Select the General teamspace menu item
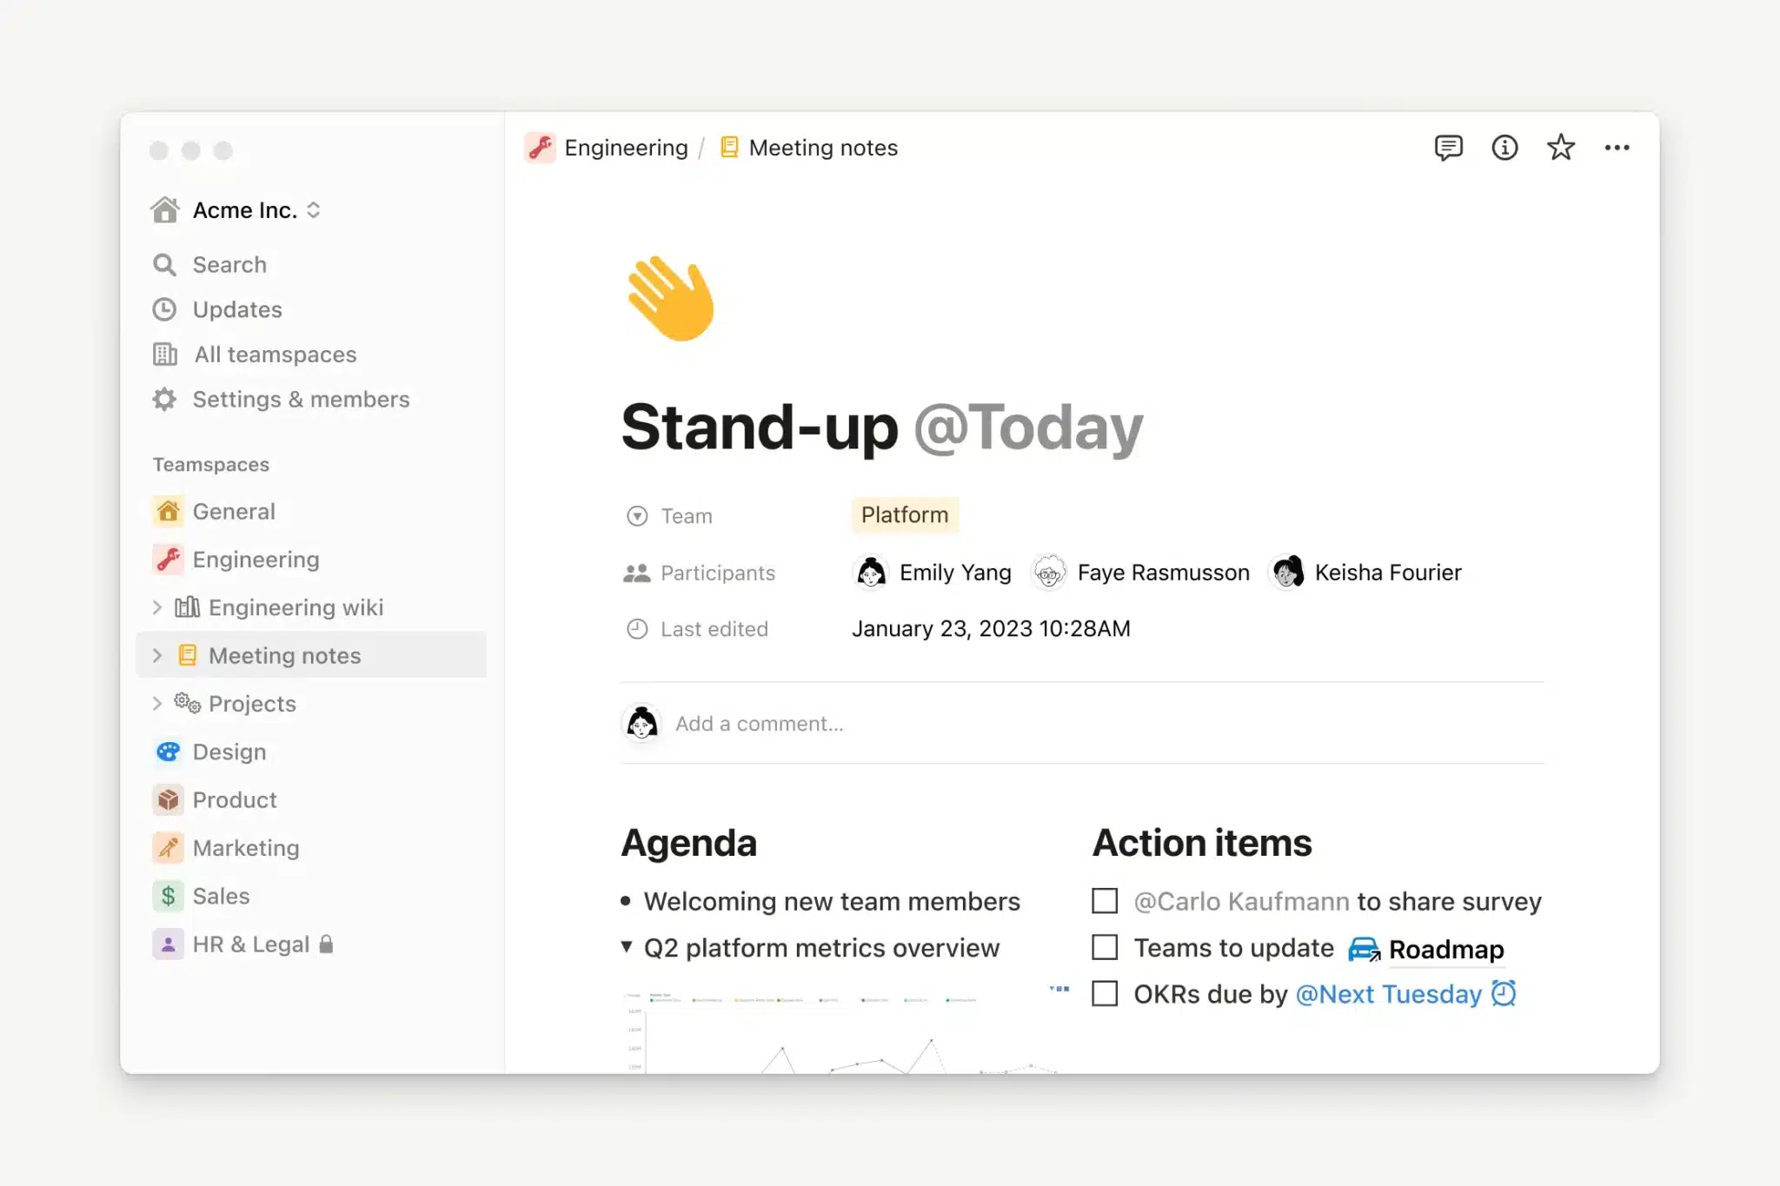Image resolution: width=1780 pixels, height=1186 pixels. [x=233, y=510]
